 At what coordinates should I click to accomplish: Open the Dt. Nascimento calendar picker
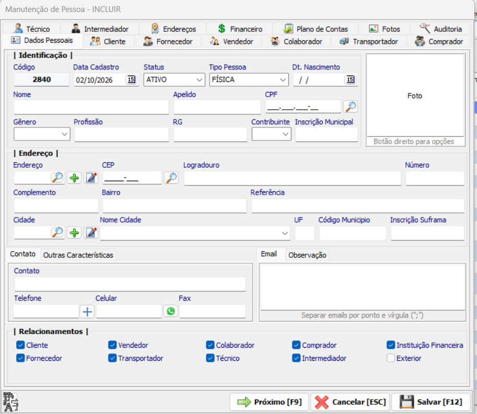[350, 79]
